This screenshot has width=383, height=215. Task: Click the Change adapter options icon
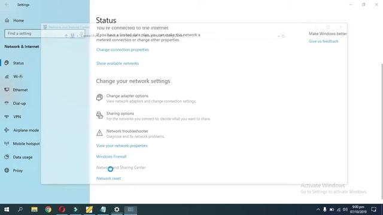tap(99, 97)
